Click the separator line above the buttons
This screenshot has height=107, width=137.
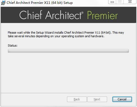click(x=68, y=93)
